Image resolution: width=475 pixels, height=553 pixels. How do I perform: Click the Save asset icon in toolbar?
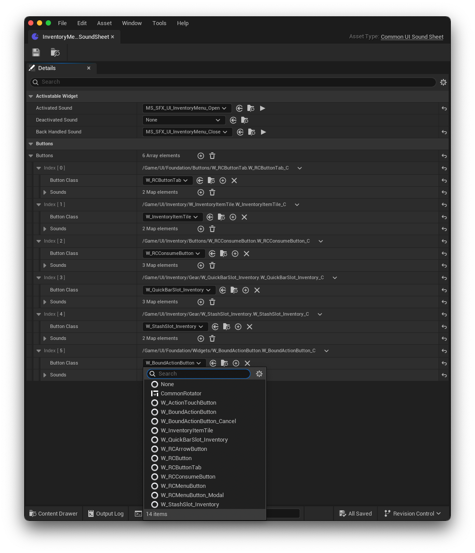point(36,52)
